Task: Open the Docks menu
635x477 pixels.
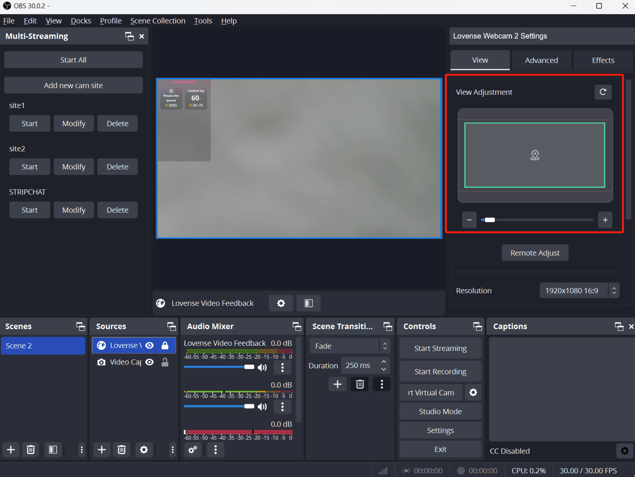Action: pyautogui.click(x=81, y=21)
